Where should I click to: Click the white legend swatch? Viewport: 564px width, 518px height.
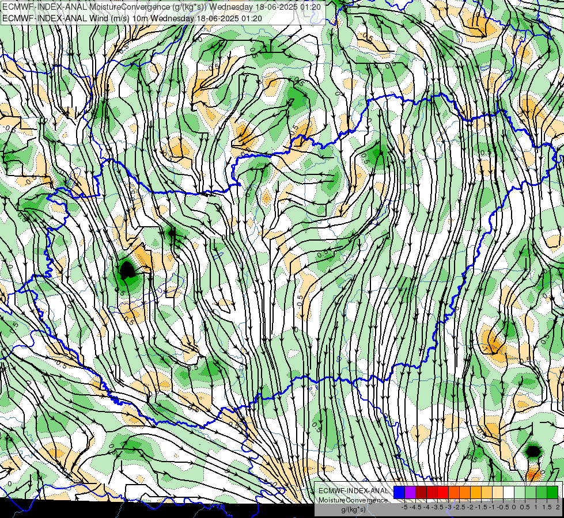(509, 492)
